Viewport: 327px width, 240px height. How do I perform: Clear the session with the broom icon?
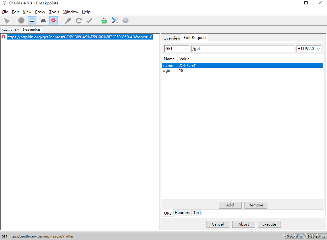pos(7,20)
